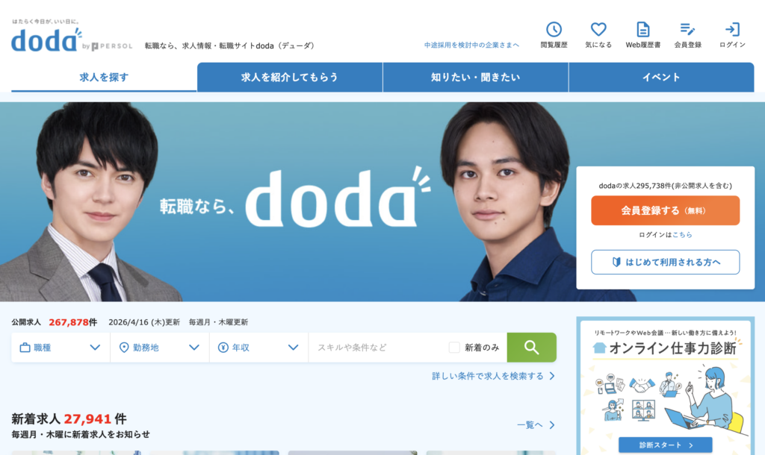Viewport: 765px width, 455px height.
Task: Expand the 職種 dropdown
Action: pyautogui.click(x=61, y=348)
